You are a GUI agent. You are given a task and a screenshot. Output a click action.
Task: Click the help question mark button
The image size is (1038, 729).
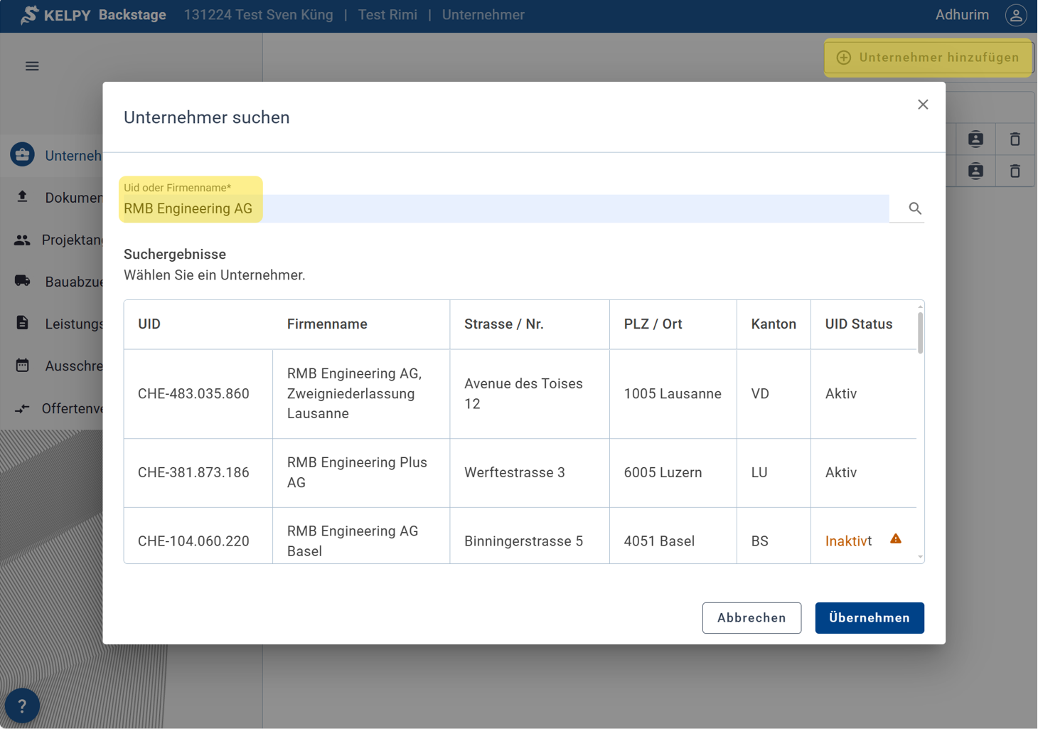(22, 706)
